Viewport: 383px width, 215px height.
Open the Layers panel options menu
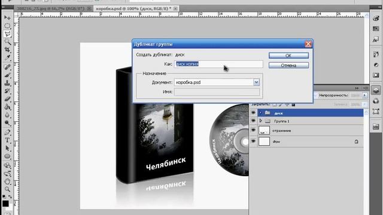pyautogui.click(x=366, y=88)
